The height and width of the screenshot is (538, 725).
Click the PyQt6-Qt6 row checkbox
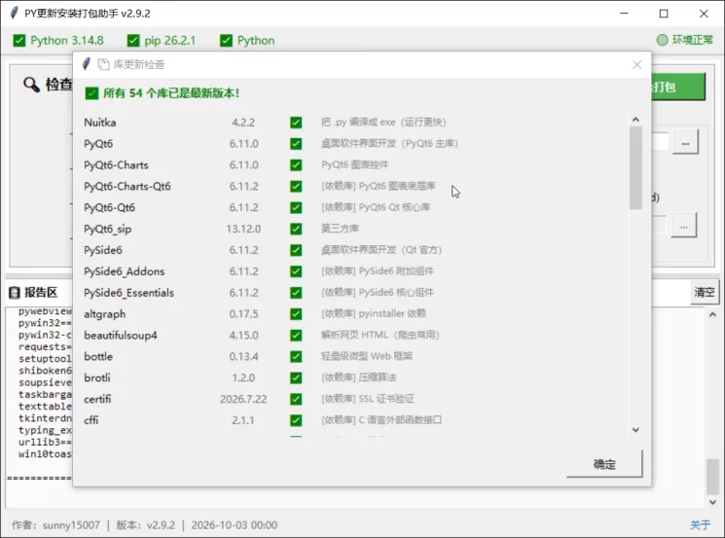pos(296,207)
